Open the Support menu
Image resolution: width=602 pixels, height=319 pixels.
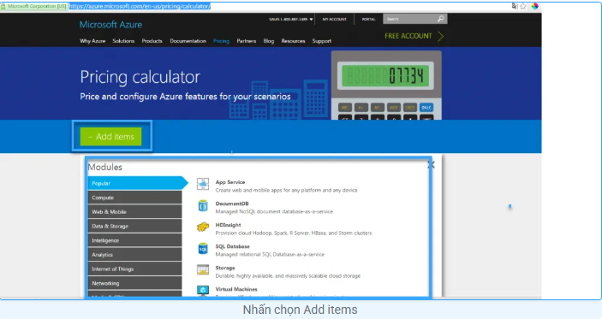[x=322, y=41]
